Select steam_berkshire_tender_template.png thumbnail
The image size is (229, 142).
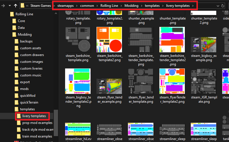141,40
